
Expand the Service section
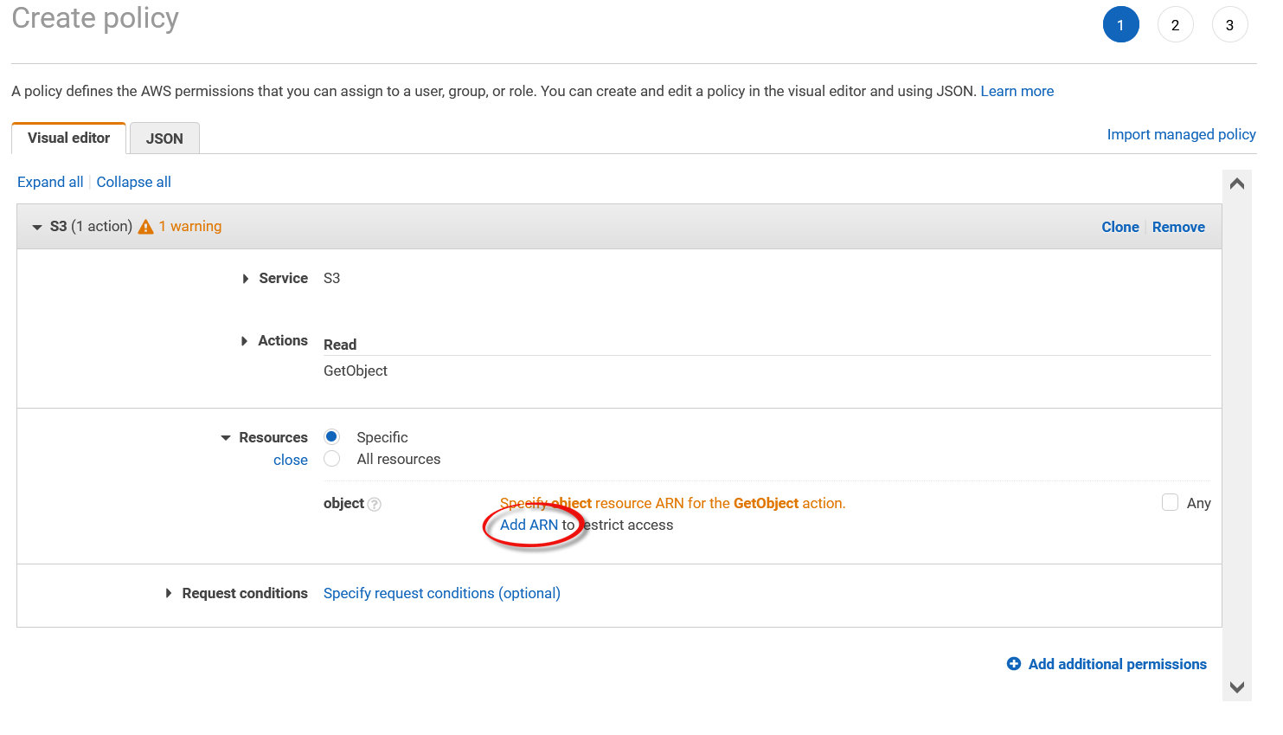[246, 279]
